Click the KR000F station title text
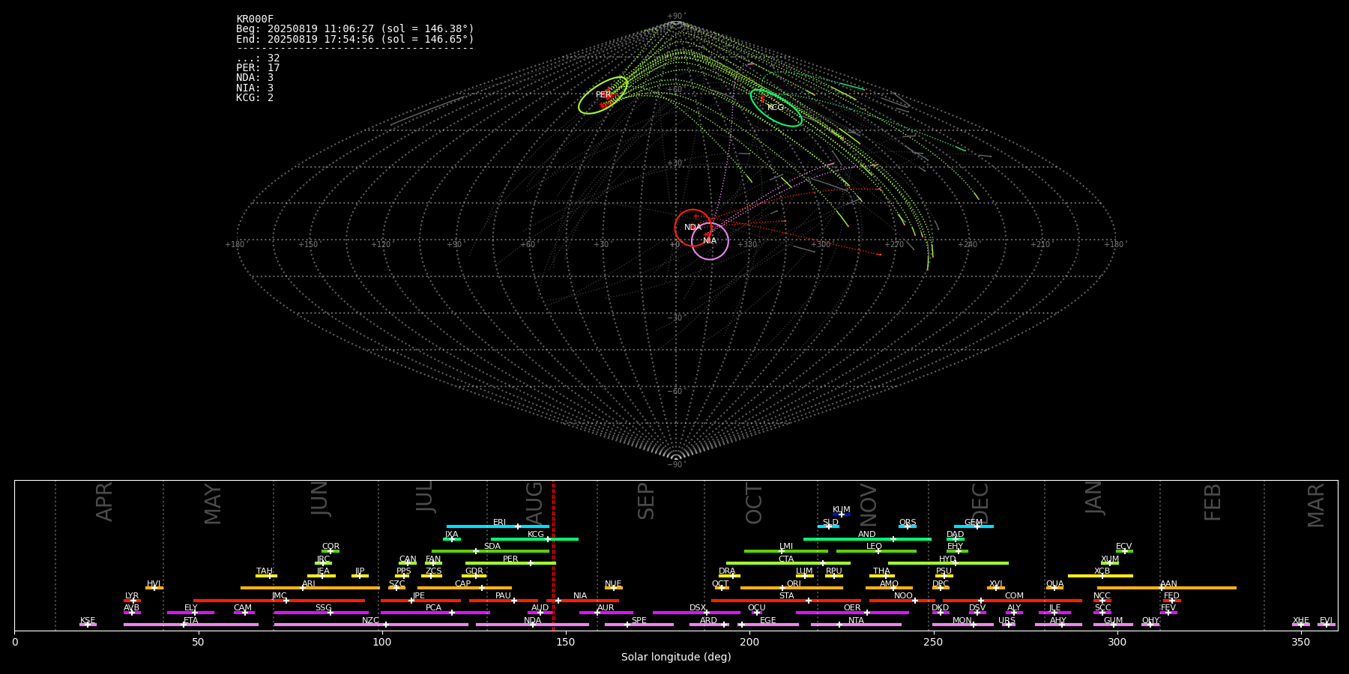 pyautogui.click(x=255, y=19)
